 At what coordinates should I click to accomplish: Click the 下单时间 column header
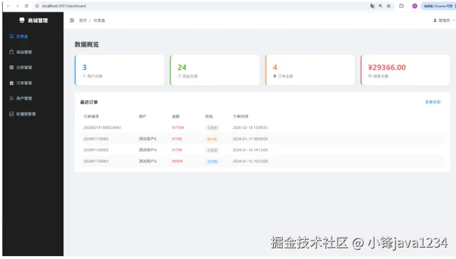241,117
